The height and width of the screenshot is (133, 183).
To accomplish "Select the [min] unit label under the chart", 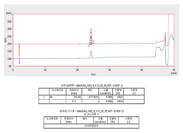I will (174, 73).
